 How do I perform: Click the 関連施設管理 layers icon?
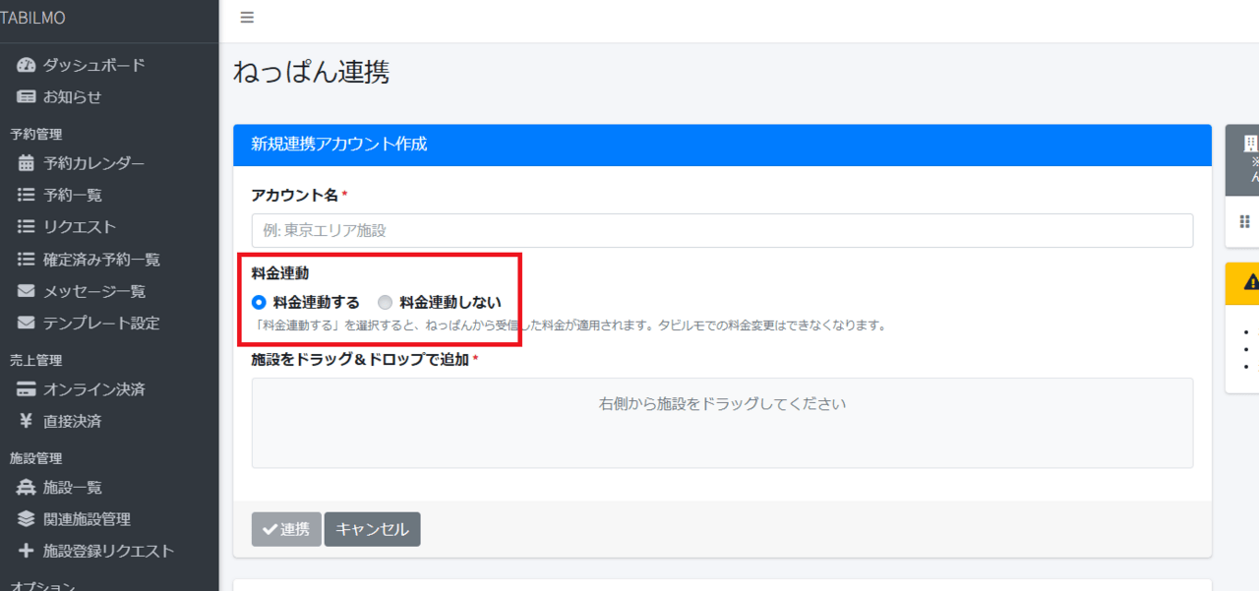click(27, 519)
